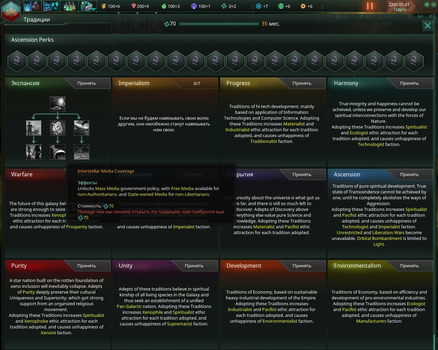The image size is (438, 350).
Task: Click the game date 2200.01.01
Action: (399, 4)
